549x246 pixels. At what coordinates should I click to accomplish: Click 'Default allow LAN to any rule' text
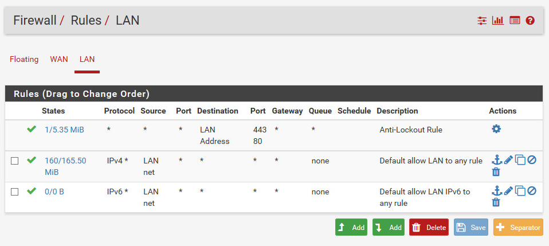[431, 161]
